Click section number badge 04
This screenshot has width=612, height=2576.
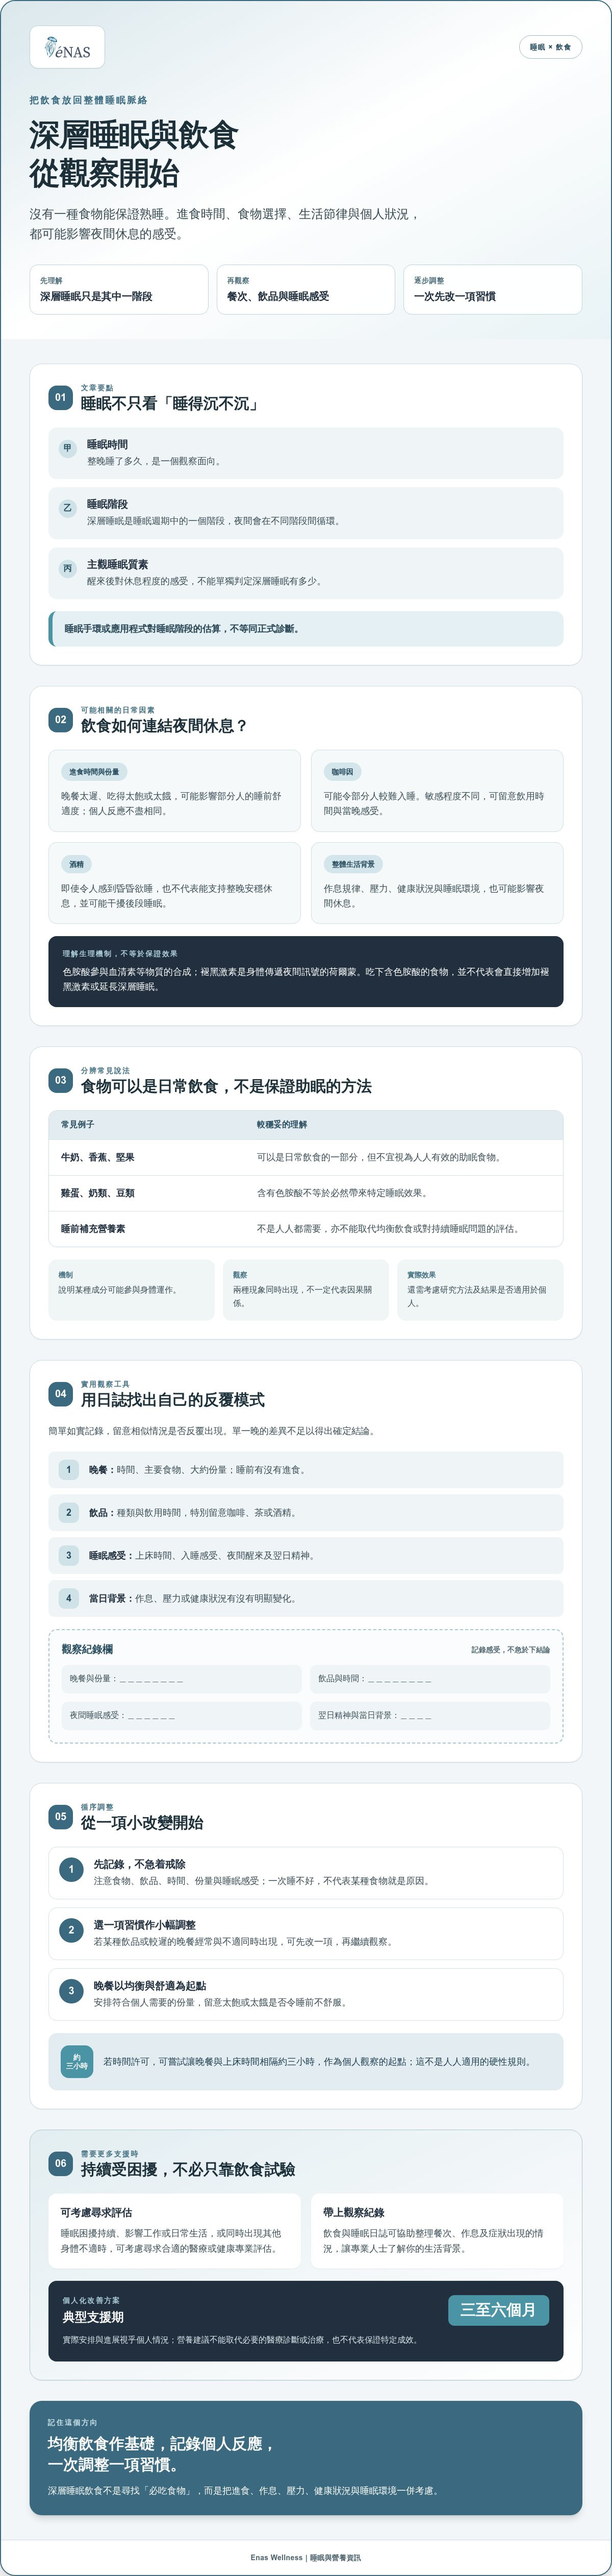pos(61,1393)
